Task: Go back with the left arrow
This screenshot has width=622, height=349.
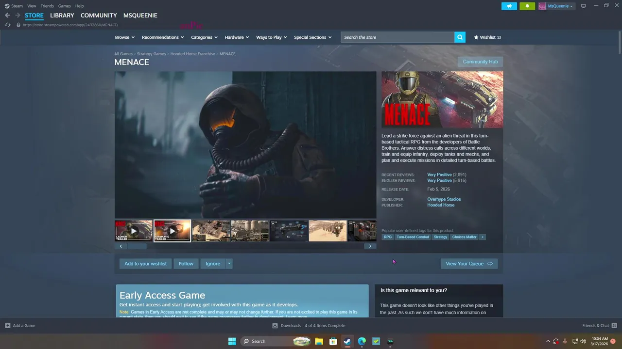Action: click(x=7, y=16)
